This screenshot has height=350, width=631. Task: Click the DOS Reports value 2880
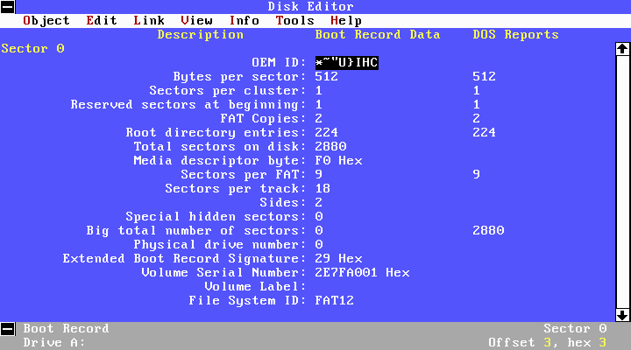(x=488, y=230)
